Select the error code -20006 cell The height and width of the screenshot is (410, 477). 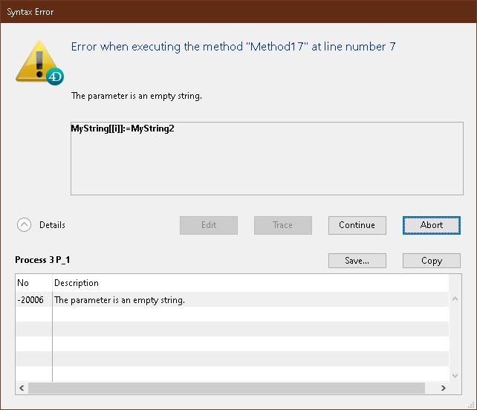coord(33,300)
